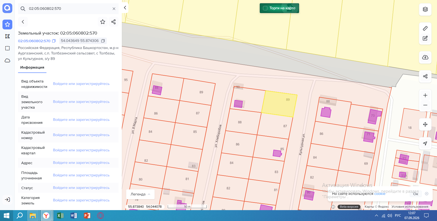Open the map layers panel
The image size is (437, 221).
pos(425,9)
